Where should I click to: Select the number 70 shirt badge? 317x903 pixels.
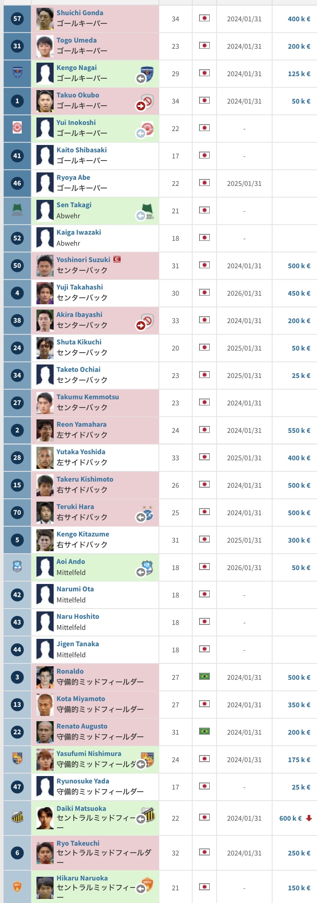pyautogui.click(x=17, y=512)
